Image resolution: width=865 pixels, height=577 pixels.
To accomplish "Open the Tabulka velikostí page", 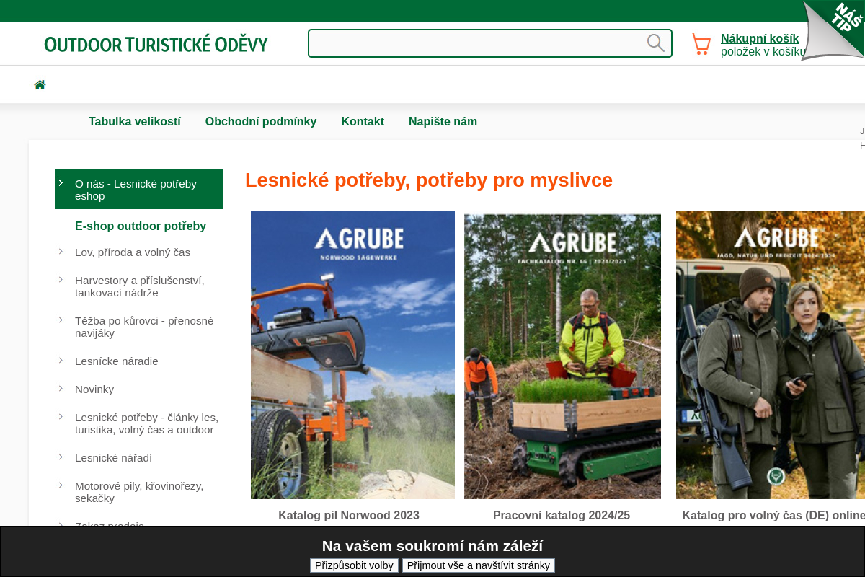I will (135, 121).
